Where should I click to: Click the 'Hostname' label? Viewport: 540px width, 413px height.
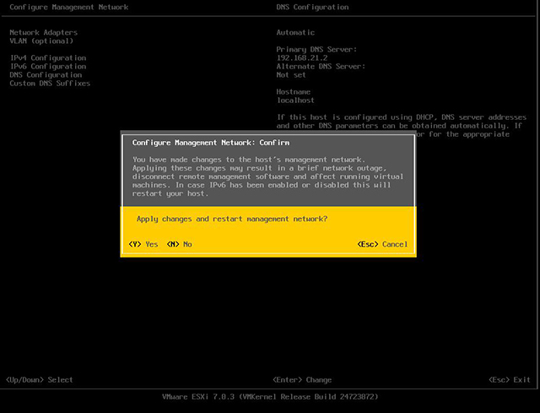pyautogui.click(x=294, y=92)
